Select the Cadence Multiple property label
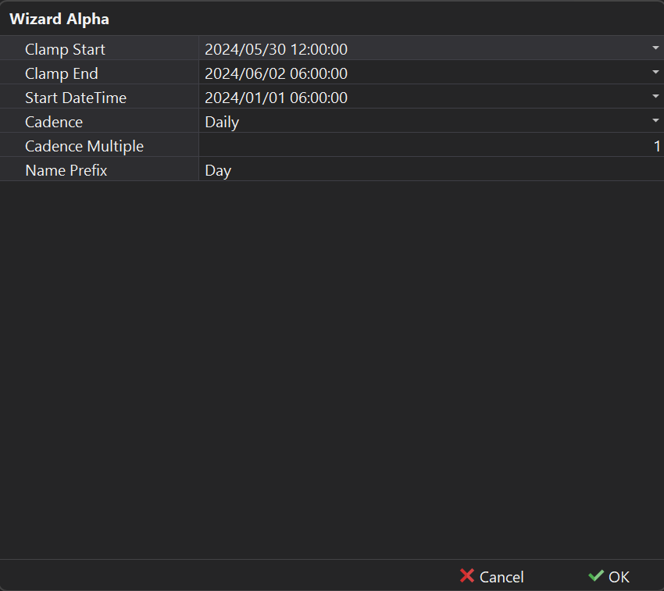The width and height of the screenshot is (664, 591). tap(84, 146)
